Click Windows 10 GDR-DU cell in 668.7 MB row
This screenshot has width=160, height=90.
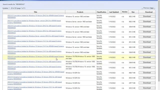tap(73, 73)
